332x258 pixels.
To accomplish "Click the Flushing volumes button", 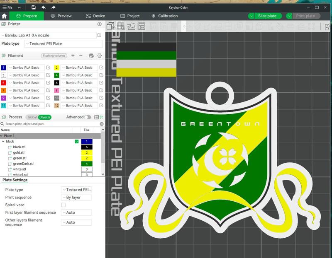I will [54, 55].
